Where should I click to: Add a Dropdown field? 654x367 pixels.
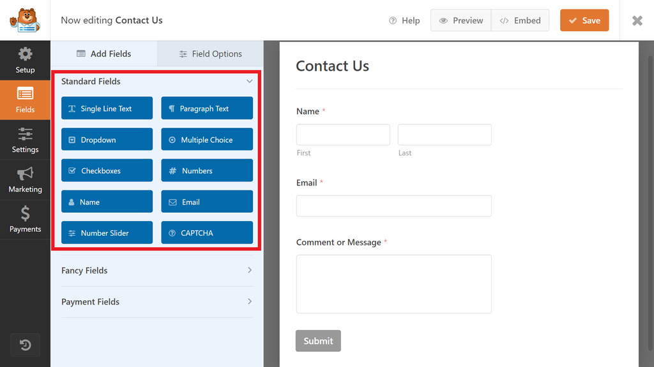pyautogui.click(x=107, y=140)
